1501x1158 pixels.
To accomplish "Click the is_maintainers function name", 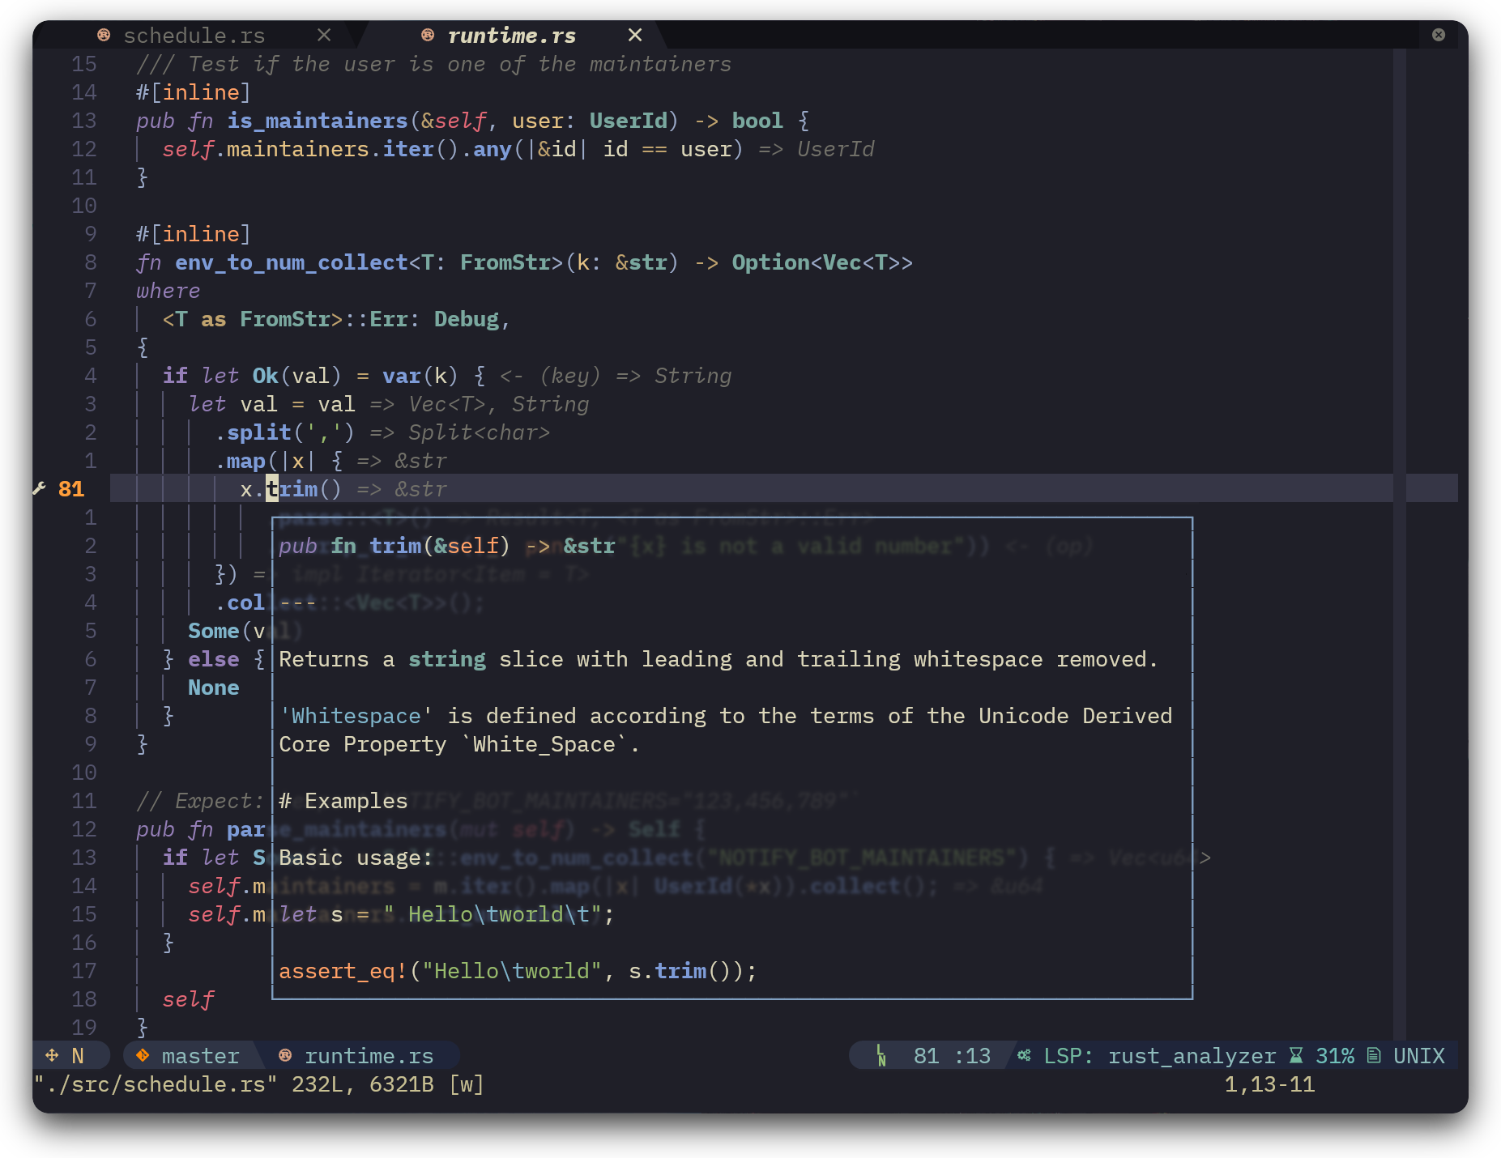I will coord(318,121).
